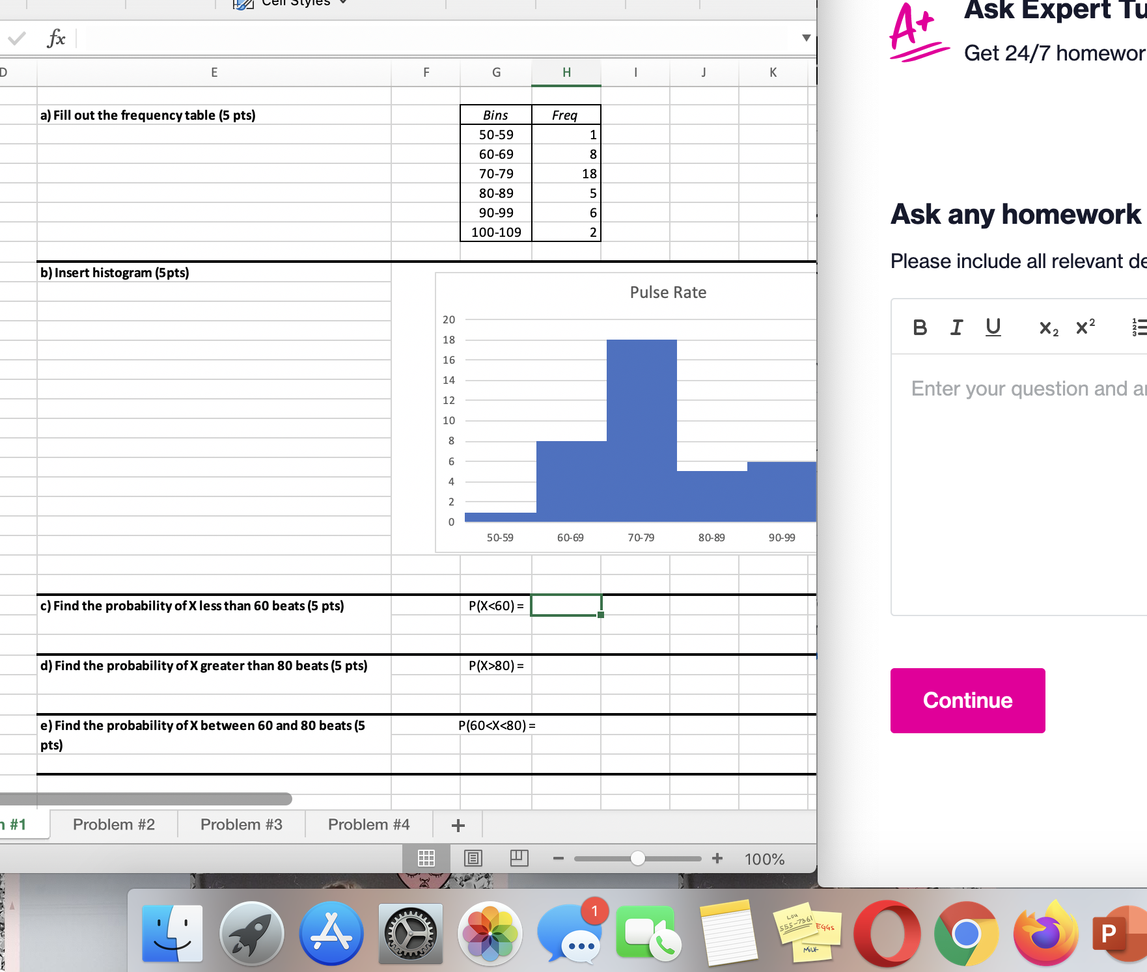Switch to the Problem #4 sheet tab

coord(368,824)
